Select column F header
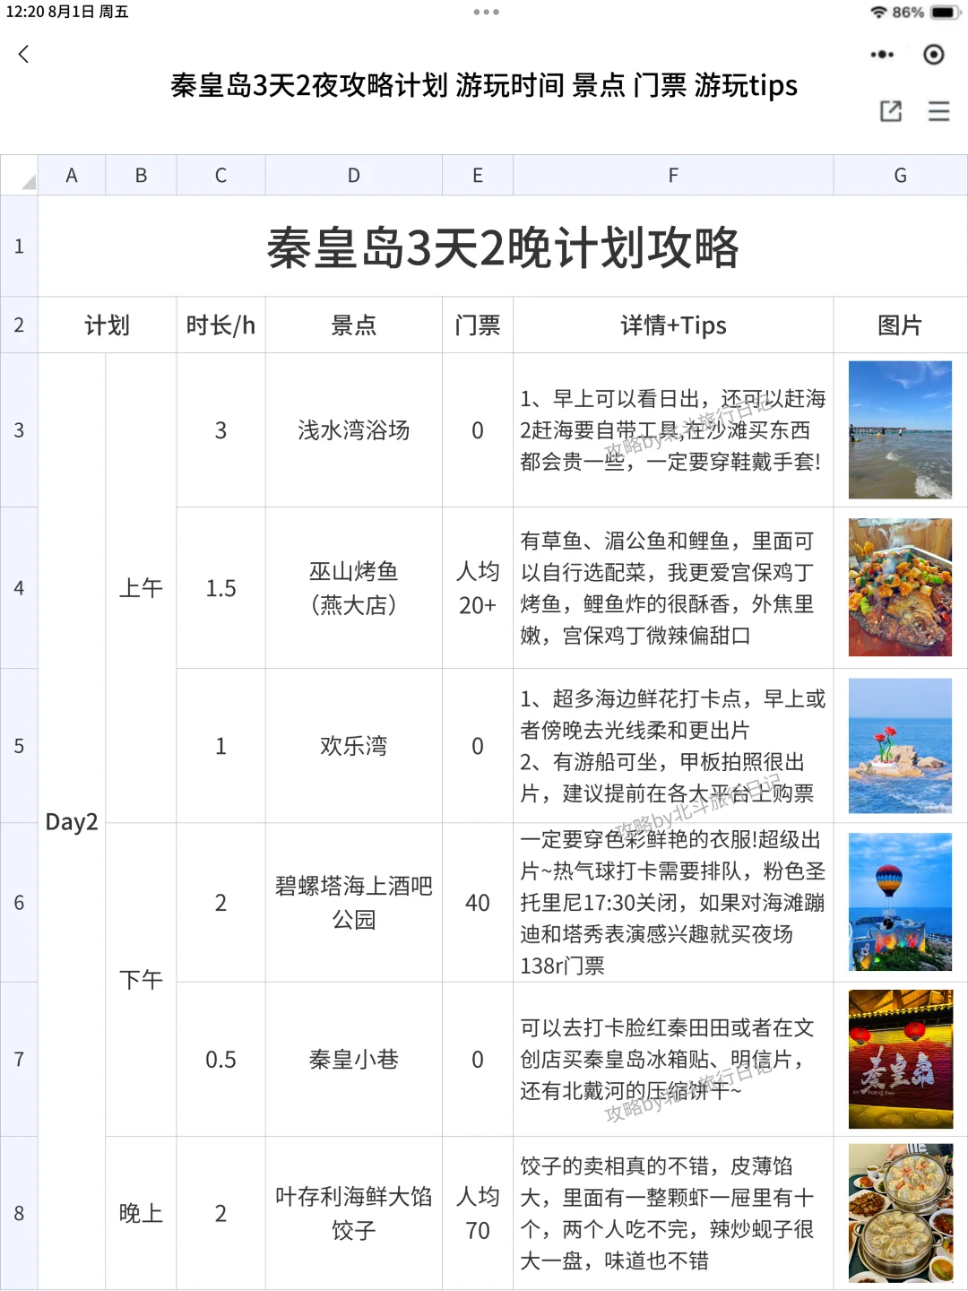This screenshot has width=968, height=1291. tap(673, 176)
